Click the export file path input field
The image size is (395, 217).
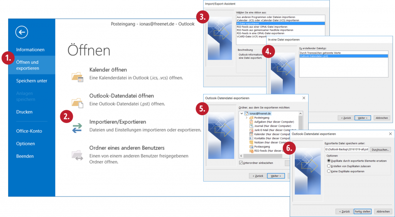347,150
